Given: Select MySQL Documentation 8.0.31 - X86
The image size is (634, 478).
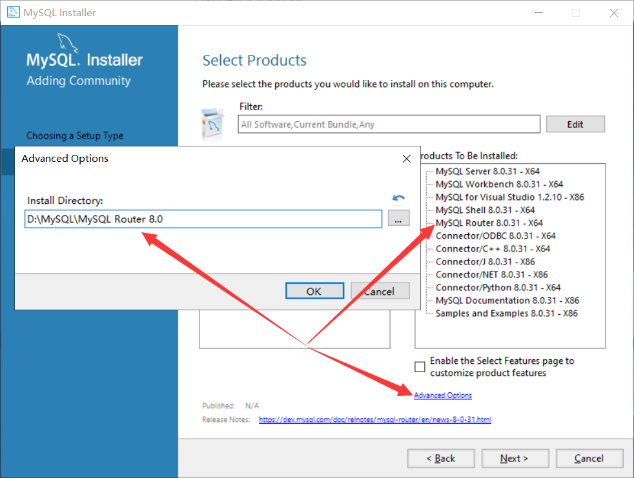Looking at the screenshot, I should [507, 301].
